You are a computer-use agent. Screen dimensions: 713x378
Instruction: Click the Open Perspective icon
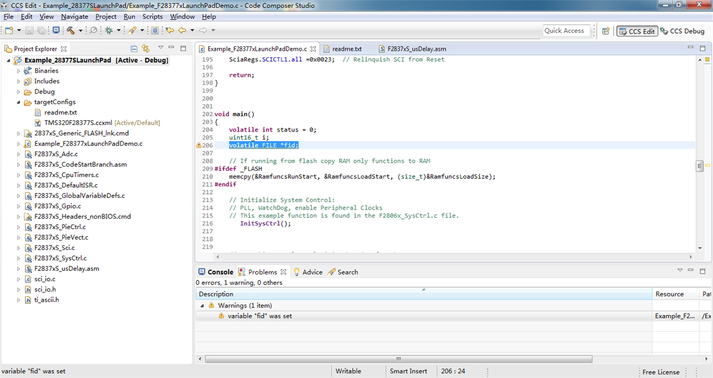[x=606, y=31]
